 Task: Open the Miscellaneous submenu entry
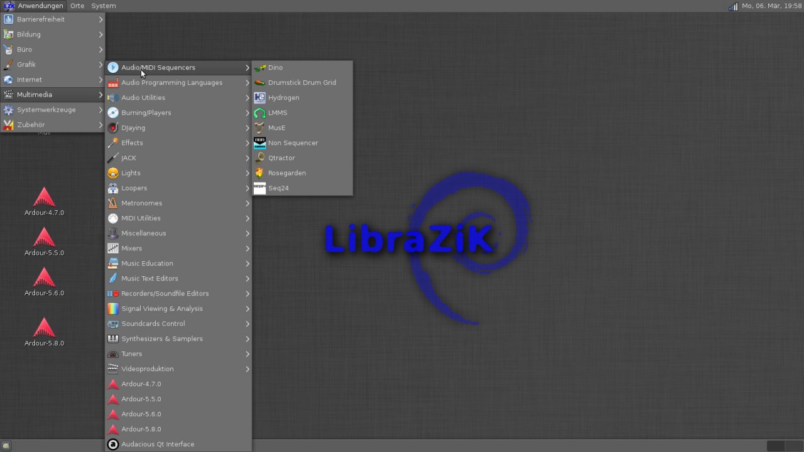[178, 234]
